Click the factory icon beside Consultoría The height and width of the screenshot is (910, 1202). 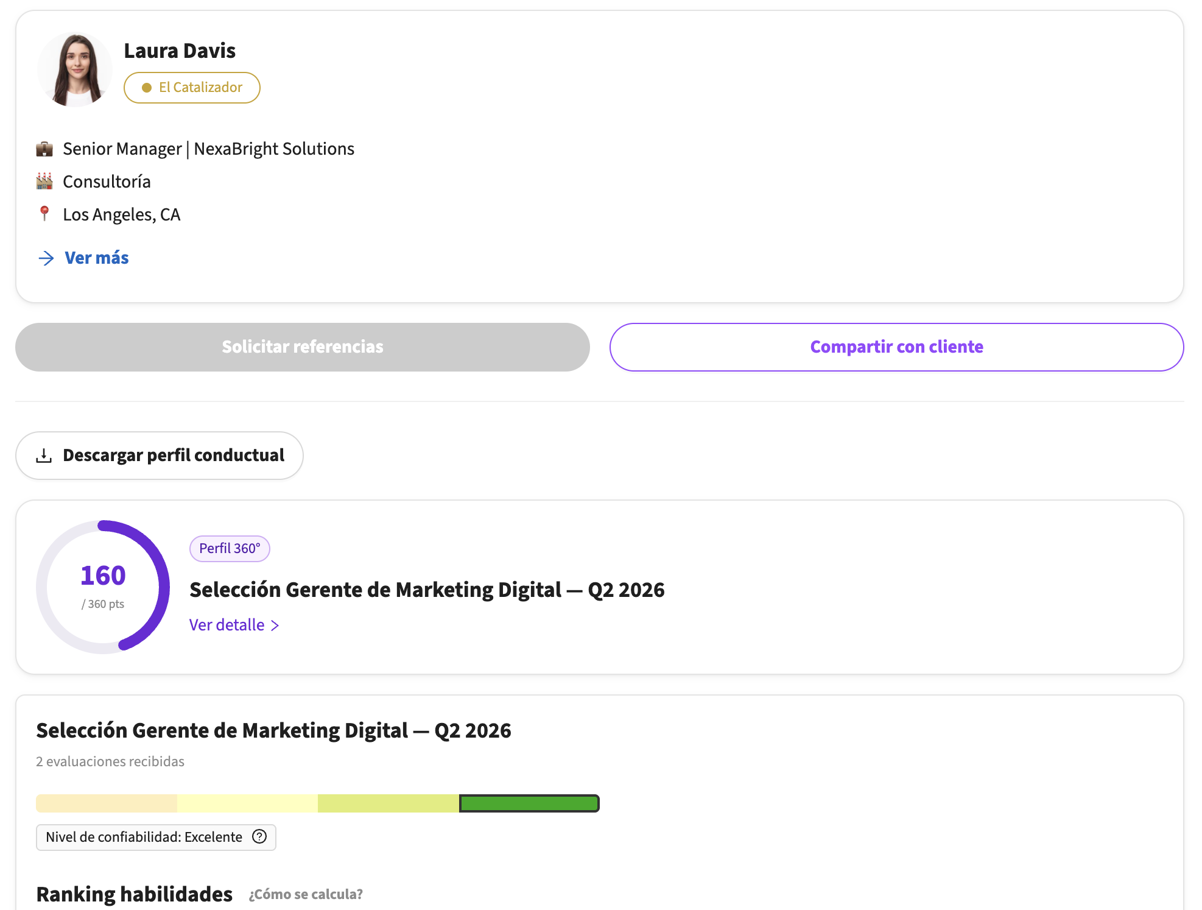pyautogui.click(x=44, y=181)
